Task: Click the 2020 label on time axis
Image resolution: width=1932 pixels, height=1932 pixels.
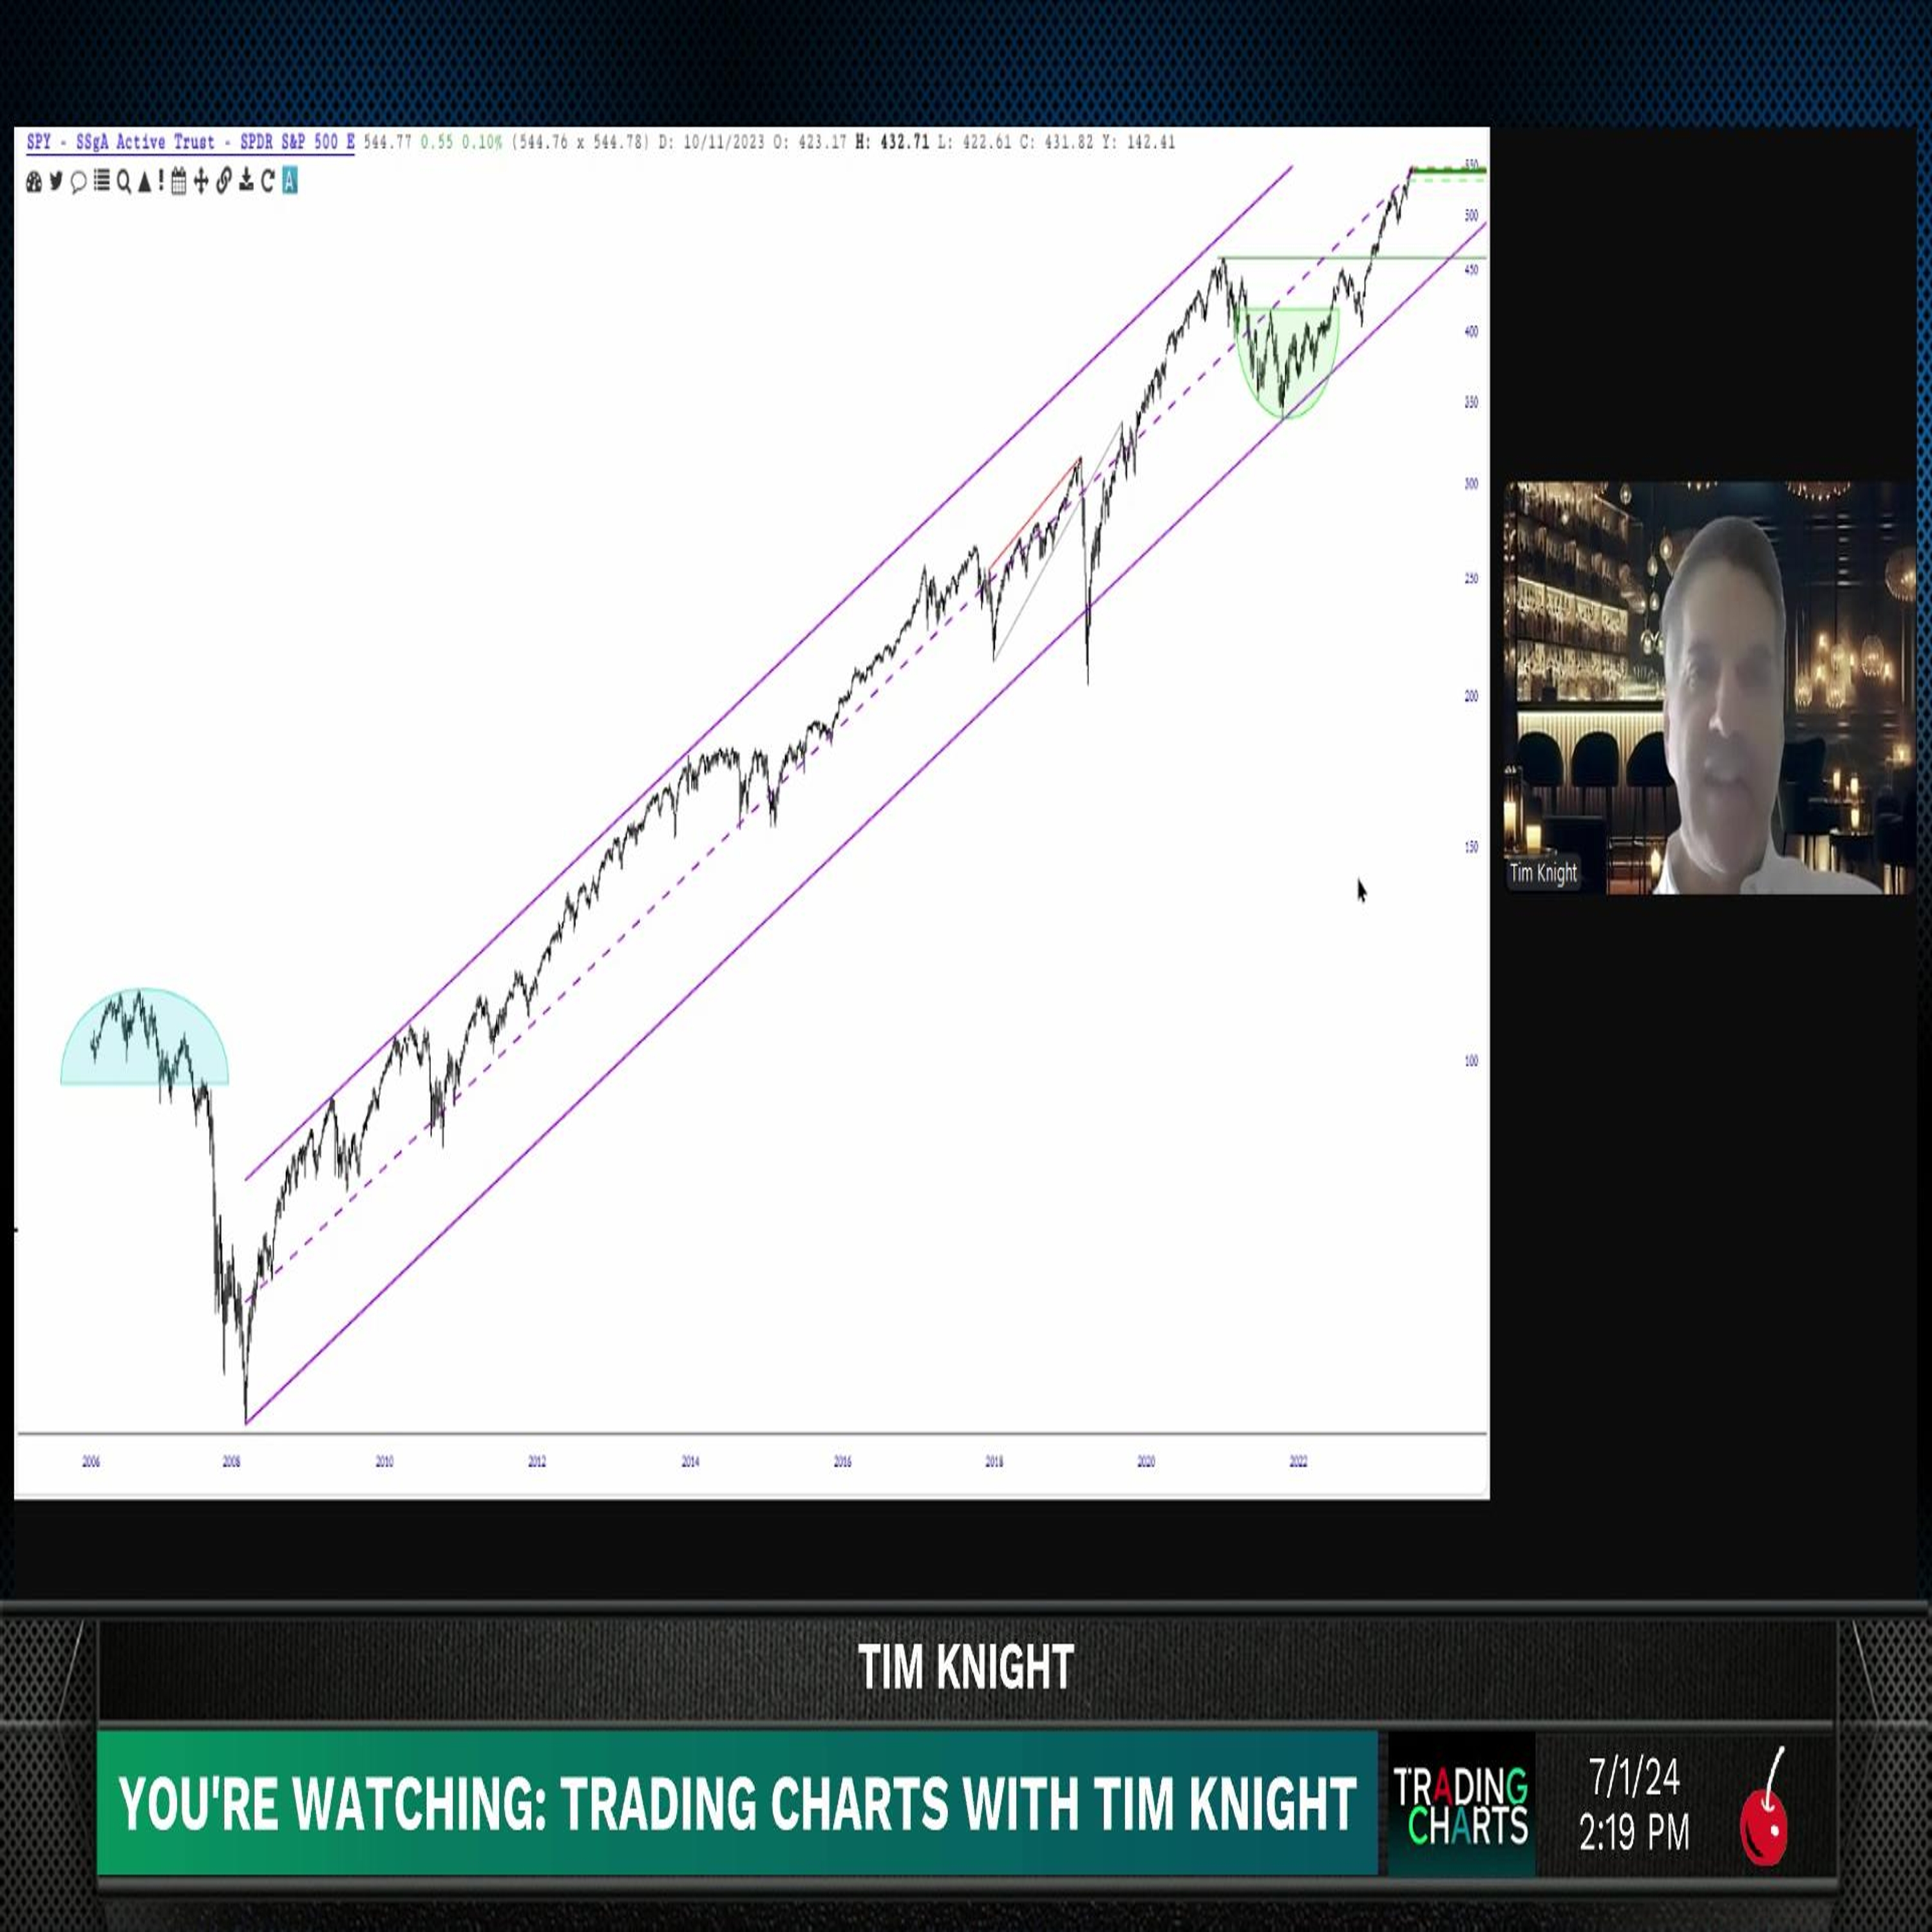Action: tap(1146, 1462)
